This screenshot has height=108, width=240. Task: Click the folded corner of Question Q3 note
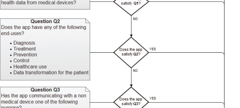(x=88, y=89)
